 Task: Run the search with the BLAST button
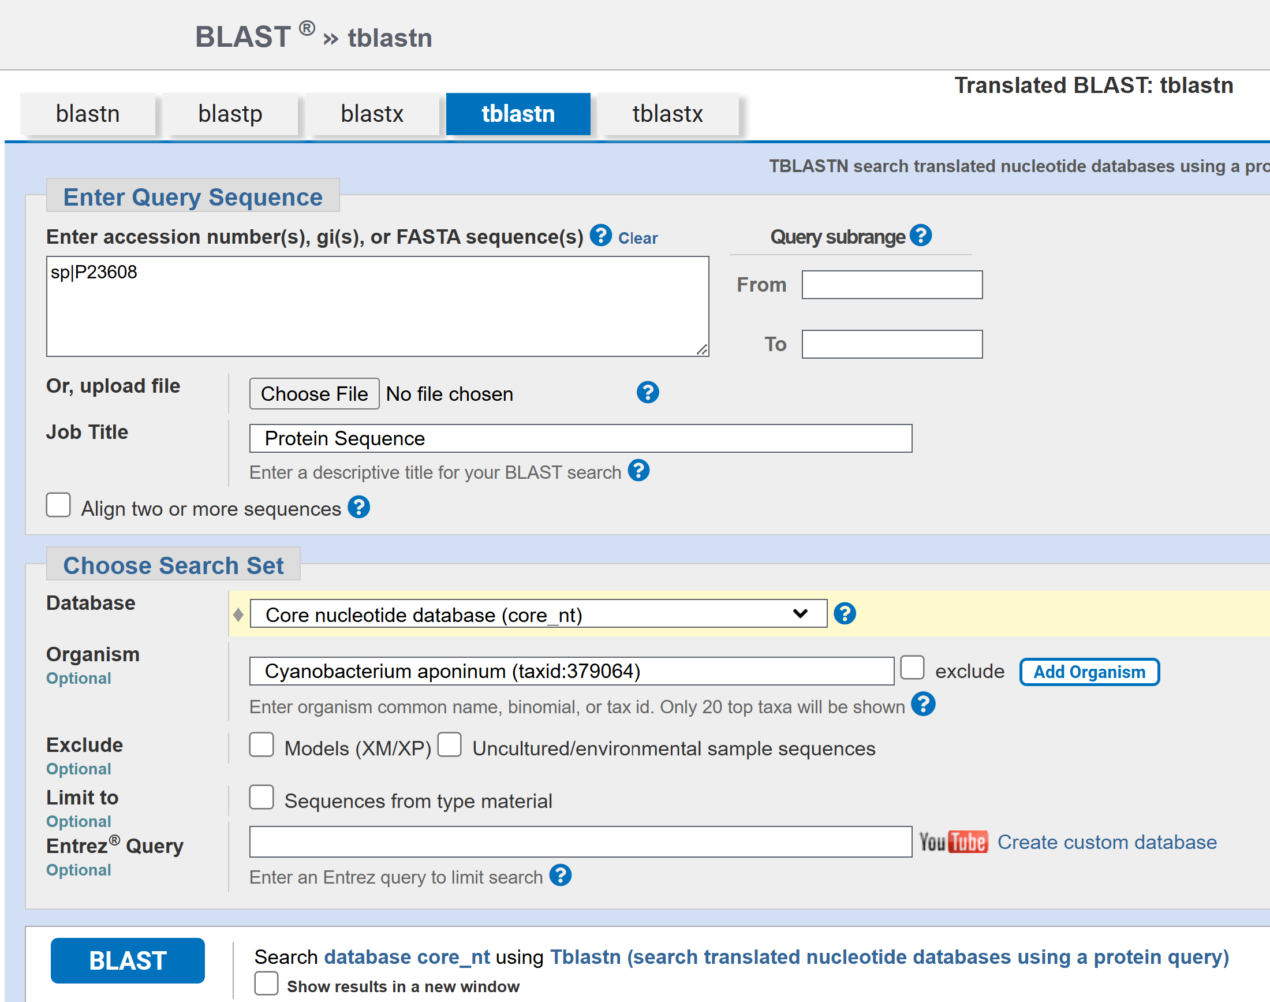(x=128, y=960)
